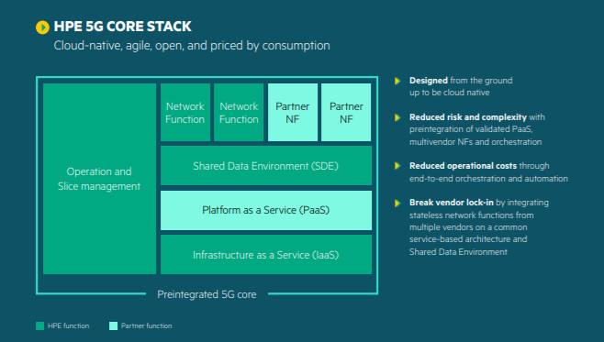Click the Partner function legend label
The height and width of the screenshot is (342, 604).
click(x=146, y=325)
